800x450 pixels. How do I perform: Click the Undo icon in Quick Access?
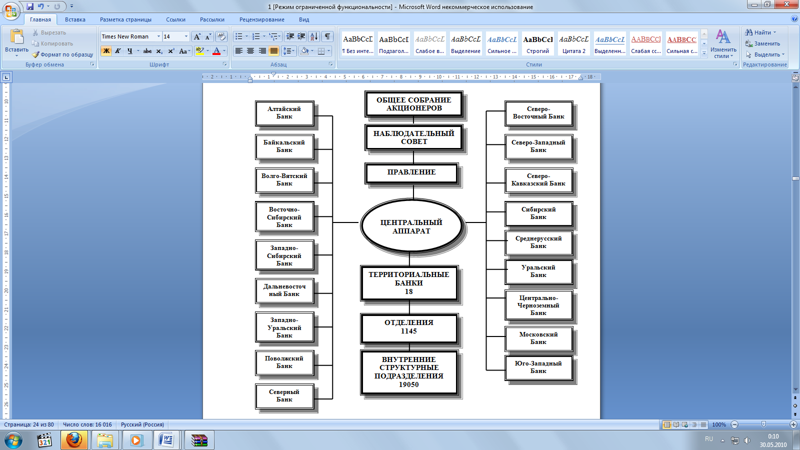[40, 6]
